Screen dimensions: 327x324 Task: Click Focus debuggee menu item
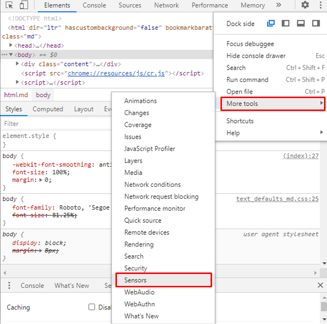(x=271, y=44)
